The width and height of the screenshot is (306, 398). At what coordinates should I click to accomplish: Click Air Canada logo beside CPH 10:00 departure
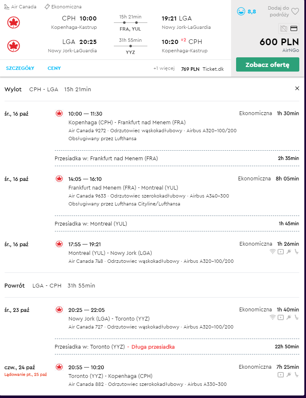(14, 23)
